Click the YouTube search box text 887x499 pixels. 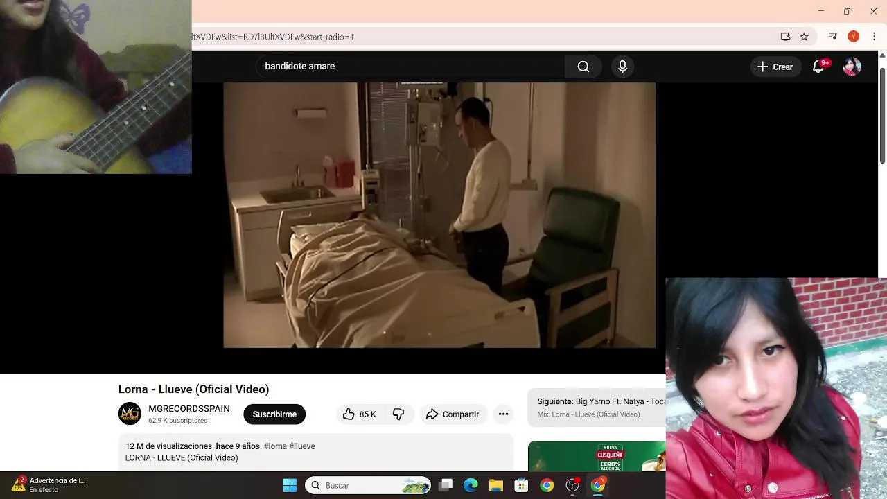[300, 67]
